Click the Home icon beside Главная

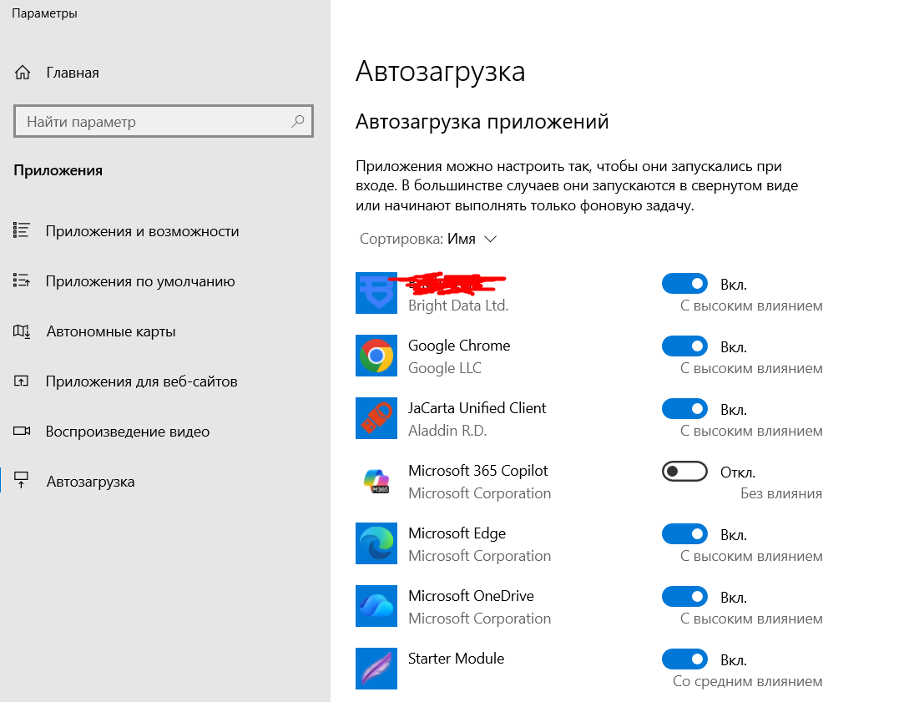23,73
